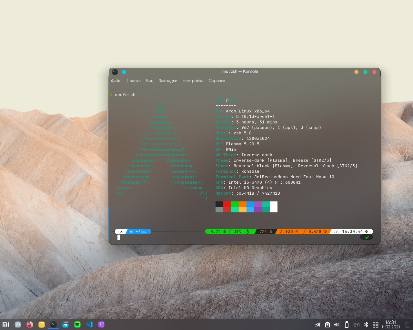This screenshot has height=330, width=413.
Task: Open Bluetooth tray icon
Action: coord(366,325)
